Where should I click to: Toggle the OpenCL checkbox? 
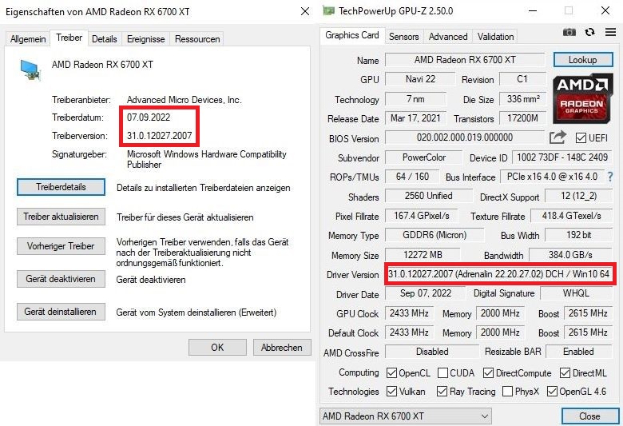coord(391,372)
